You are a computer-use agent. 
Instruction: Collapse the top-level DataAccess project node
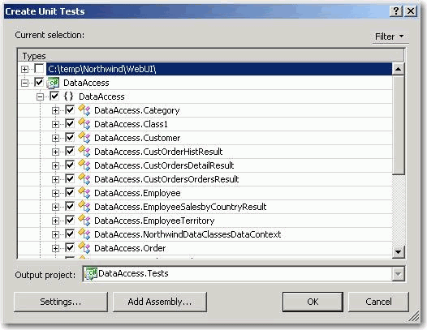pos(24,83)
